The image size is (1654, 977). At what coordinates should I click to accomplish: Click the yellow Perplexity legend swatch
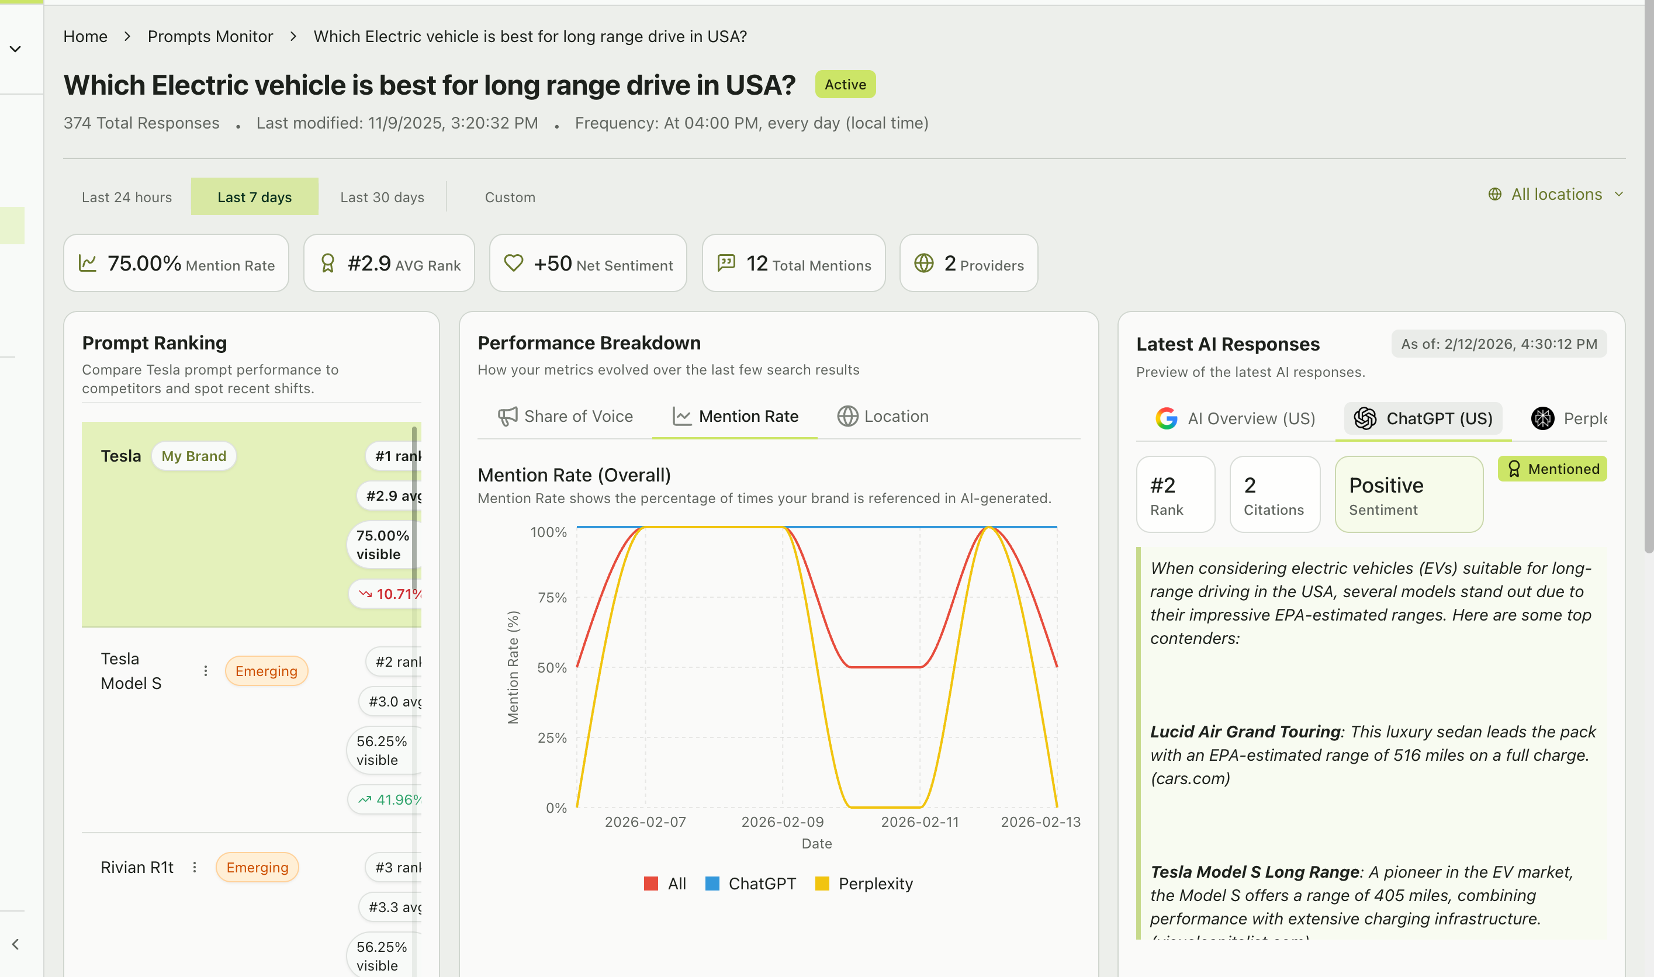pos(822,883)
